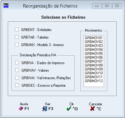The width and height of the screenshot is (125, 118).
Task: Minimize the Reorganização de Ficheiros window
Action: 97,6
